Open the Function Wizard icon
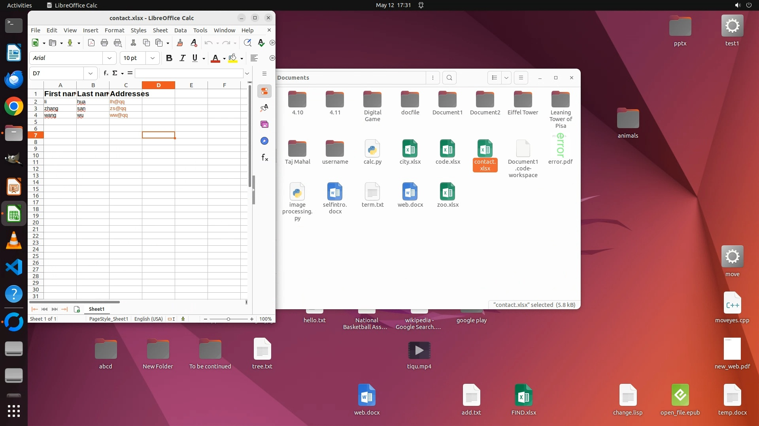759x426 pixels. click(x=106, y=73)
